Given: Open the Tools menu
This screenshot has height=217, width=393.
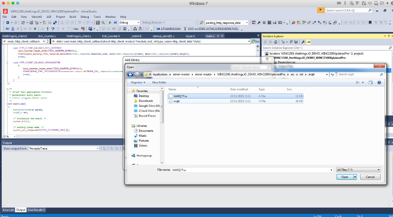Looking at the screenshot, I should 97,17.
